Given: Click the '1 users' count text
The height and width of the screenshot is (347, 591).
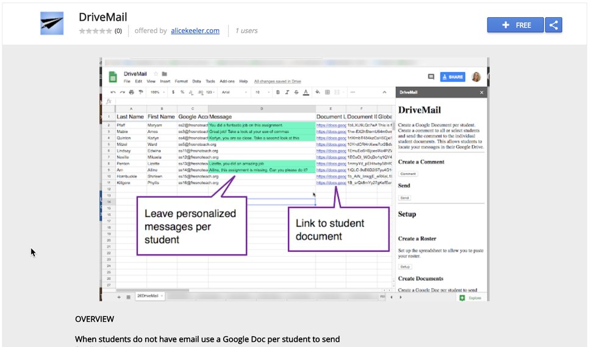Looking at the screenshot, I should coord(246,30).
